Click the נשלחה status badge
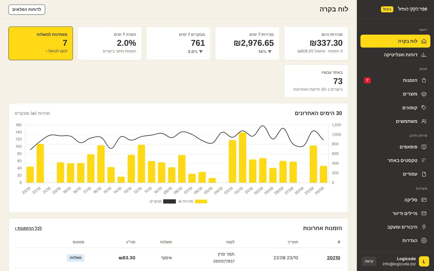Screen dimensions: 434x271 click(x=76, y=258)
